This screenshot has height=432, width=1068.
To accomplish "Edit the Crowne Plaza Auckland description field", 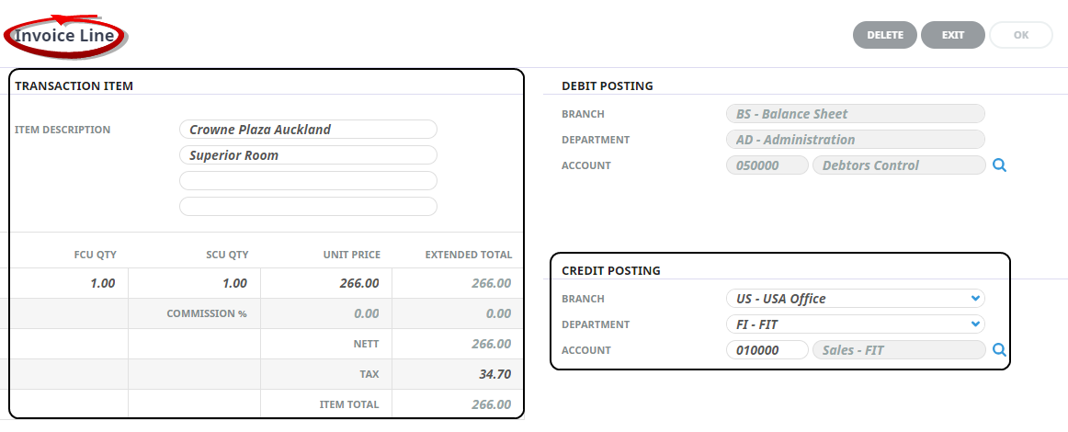I will pos(308,130).
